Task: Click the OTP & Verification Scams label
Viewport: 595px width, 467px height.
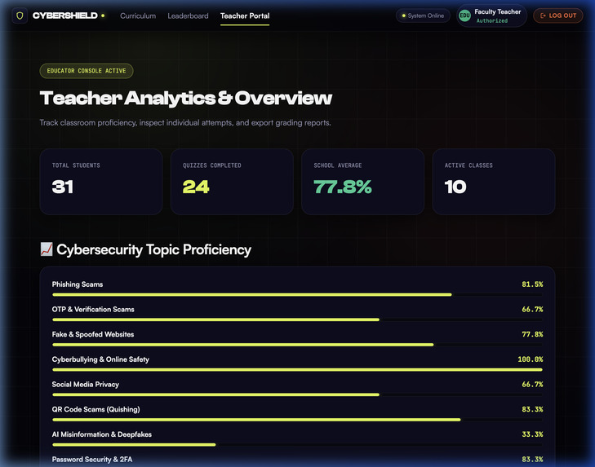Action: (x=93, y=310)
